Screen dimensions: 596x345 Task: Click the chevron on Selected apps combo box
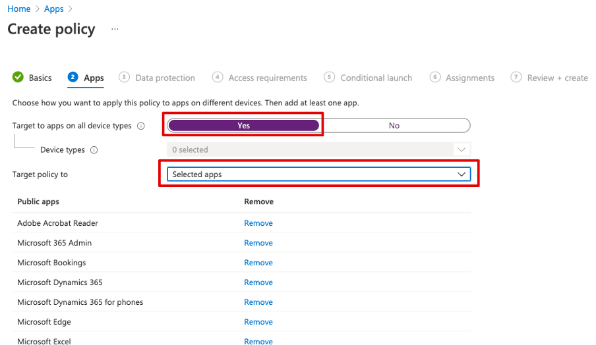click(x=462, y=174)
